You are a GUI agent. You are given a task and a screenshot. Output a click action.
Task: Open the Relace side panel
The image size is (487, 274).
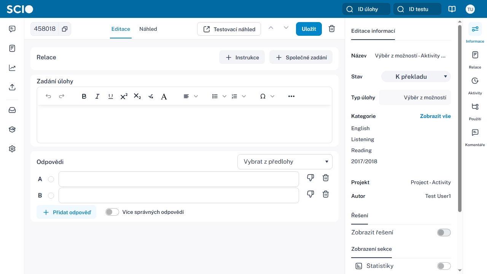[x=475, y=59]
